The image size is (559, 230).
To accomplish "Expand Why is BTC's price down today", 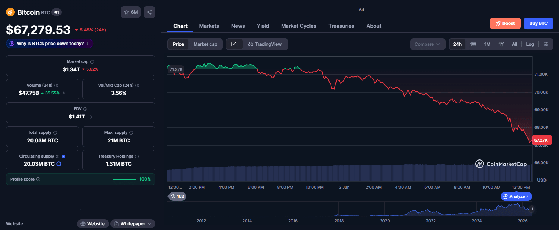I will [50, 44].
